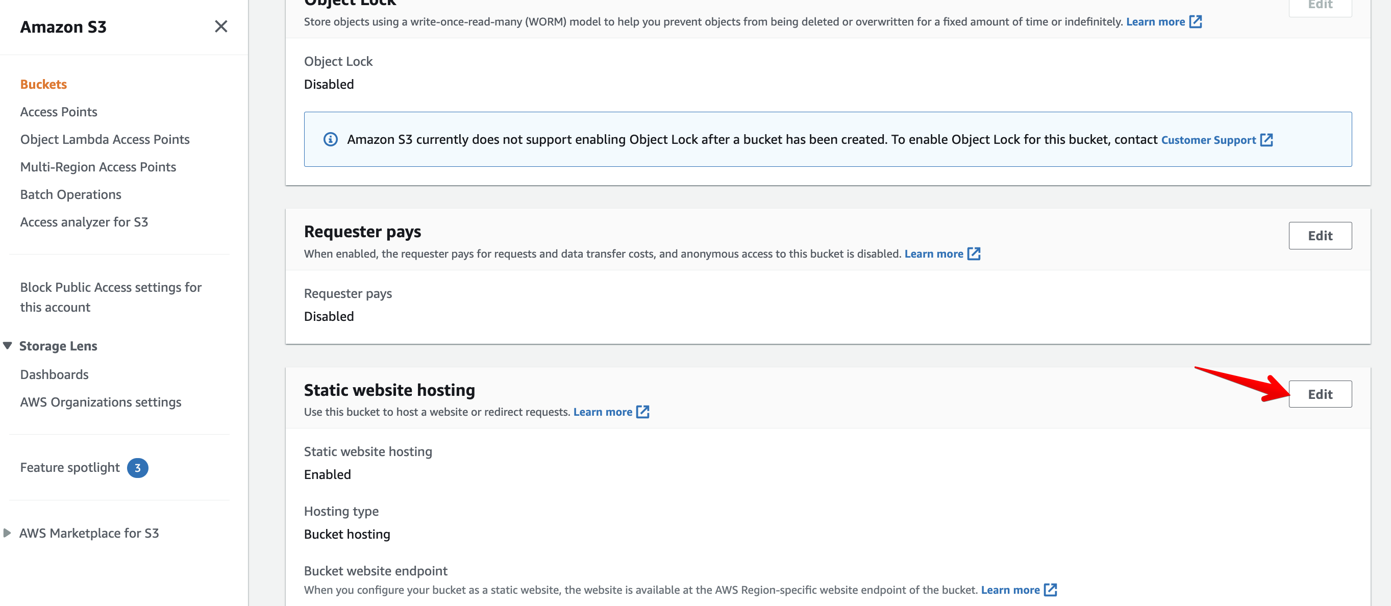Open the Access Points page
1391x606 pixels.
click(59, 112)
